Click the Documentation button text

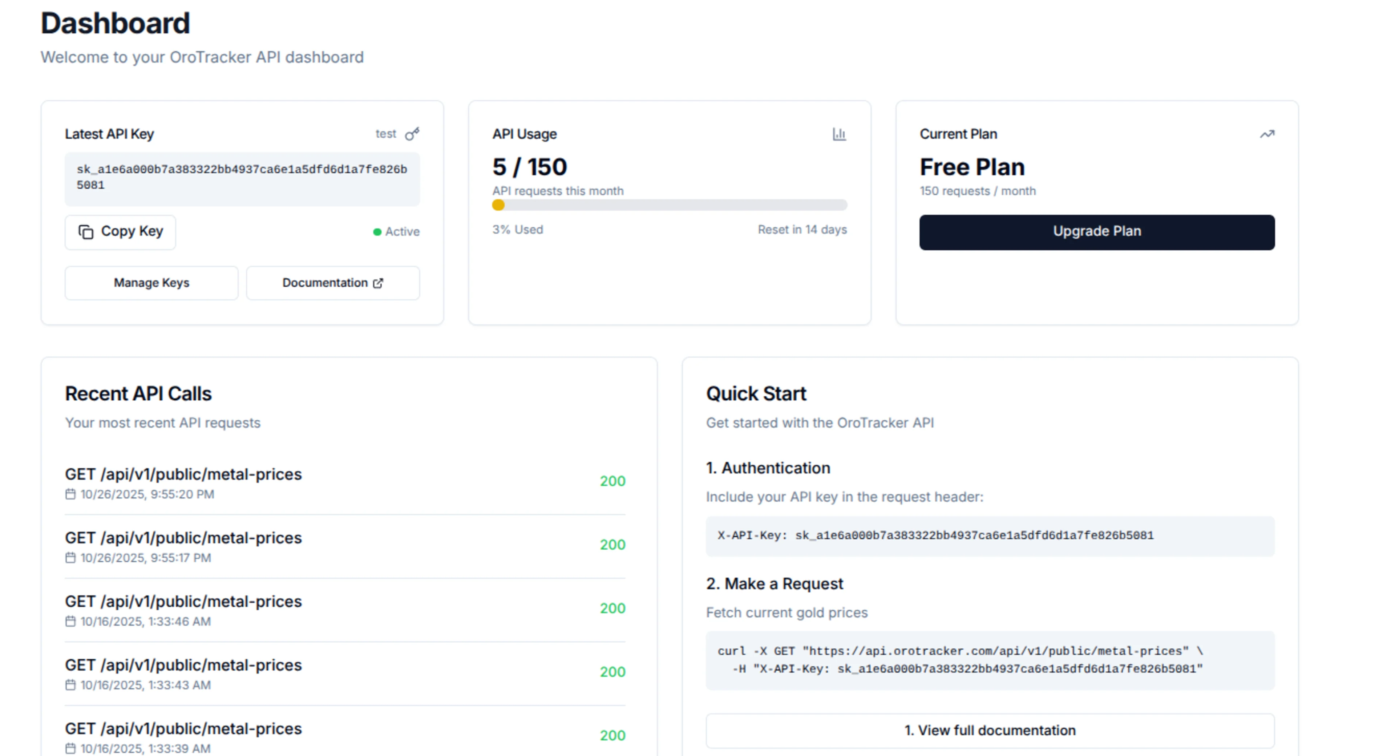(x=325, y=283)
